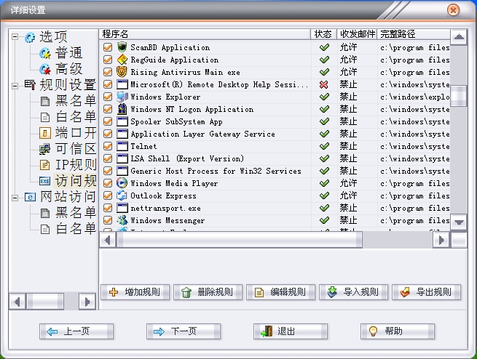477x359 pixels.
Task: Click the gear-with-star icon beside 高级
Action: 45,69
